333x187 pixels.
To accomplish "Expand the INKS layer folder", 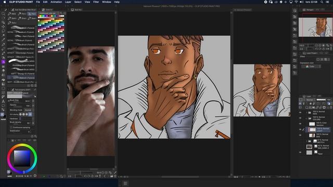I will coord(306,113).
